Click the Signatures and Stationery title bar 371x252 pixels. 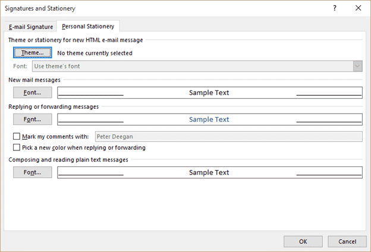click(149, 8)
